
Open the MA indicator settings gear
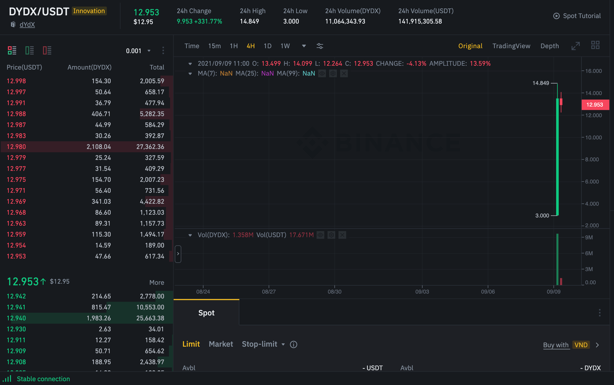click(333, 73)
